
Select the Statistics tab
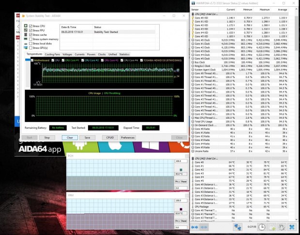pyautogui.click(x=124, y=54)
